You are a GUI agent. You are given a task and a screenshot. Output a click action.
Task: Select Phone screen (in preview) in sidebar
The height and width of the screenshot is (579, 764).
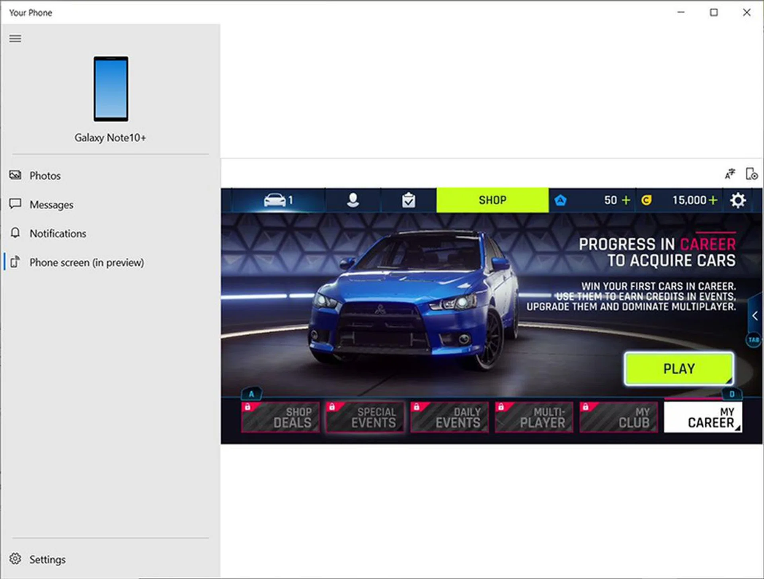coord(86,262)
